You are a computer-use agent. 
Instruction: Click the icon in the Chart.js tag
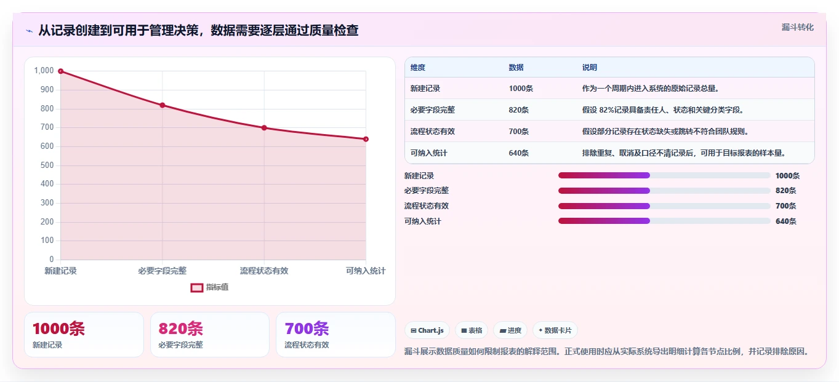tap(414, 330)
